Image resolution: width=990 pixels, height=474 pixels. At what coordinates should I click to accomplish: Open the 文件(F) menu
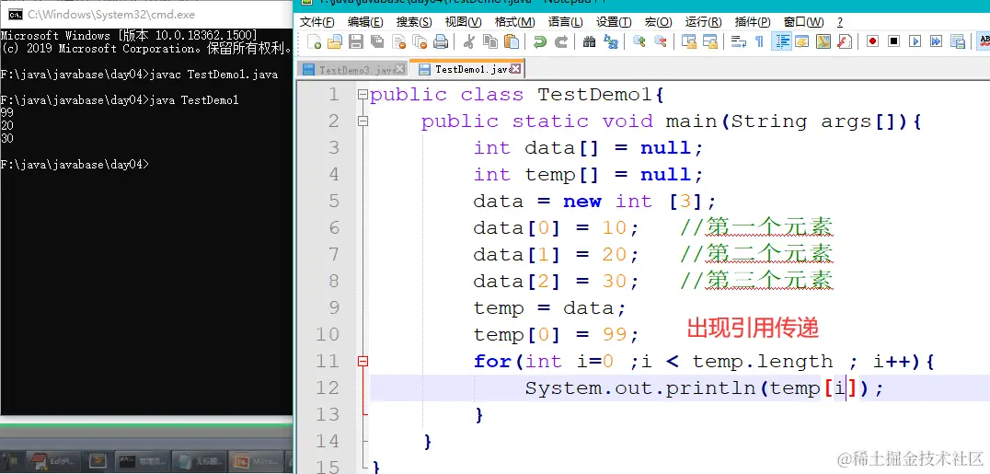317,22
